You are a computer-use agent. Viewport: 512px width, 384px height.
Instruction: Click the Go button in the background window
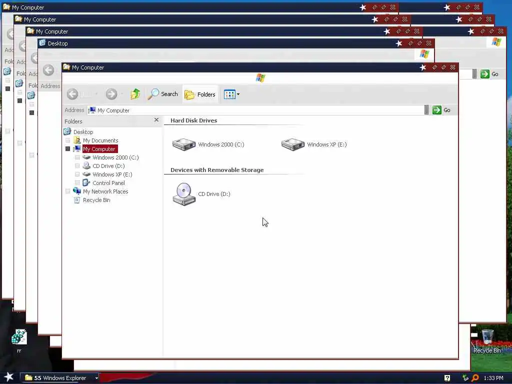pos(489,74)
